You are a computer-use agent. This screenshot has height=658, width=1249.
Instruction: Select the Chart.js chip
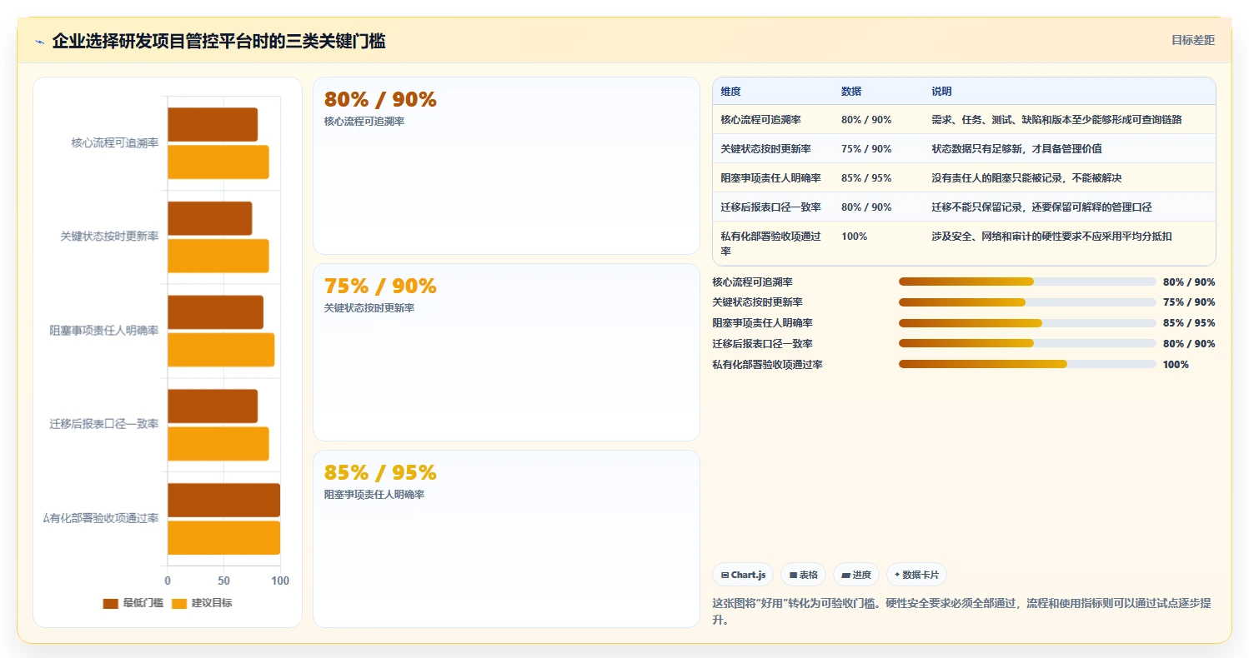point(743,575)
